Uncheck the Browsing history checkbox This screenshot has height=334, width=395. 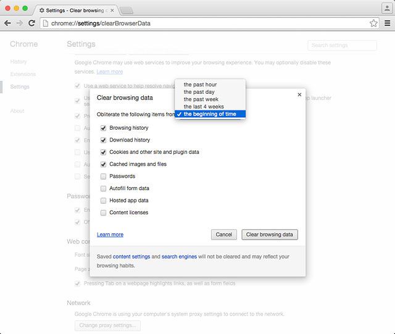[x=103, y=128]
